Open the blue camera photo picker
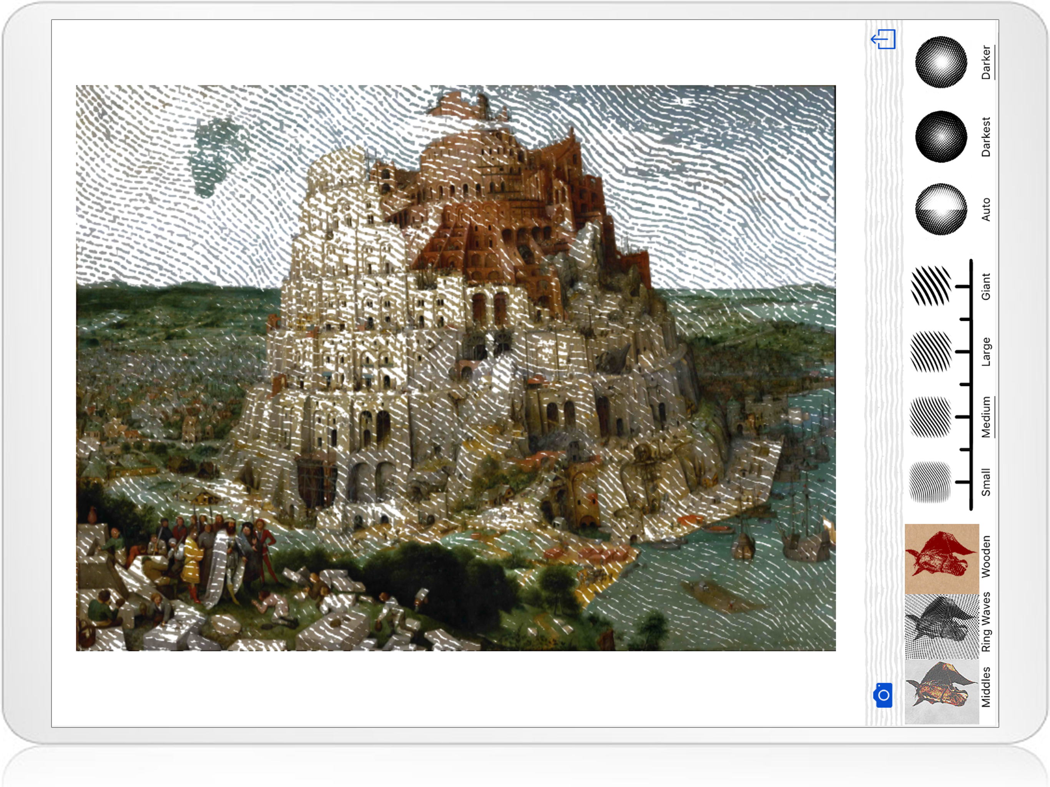 (883, 695)
